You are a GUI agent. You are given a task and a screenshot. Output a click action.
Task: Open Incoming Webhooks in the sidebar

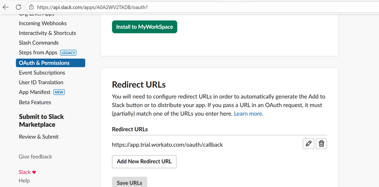42,23
